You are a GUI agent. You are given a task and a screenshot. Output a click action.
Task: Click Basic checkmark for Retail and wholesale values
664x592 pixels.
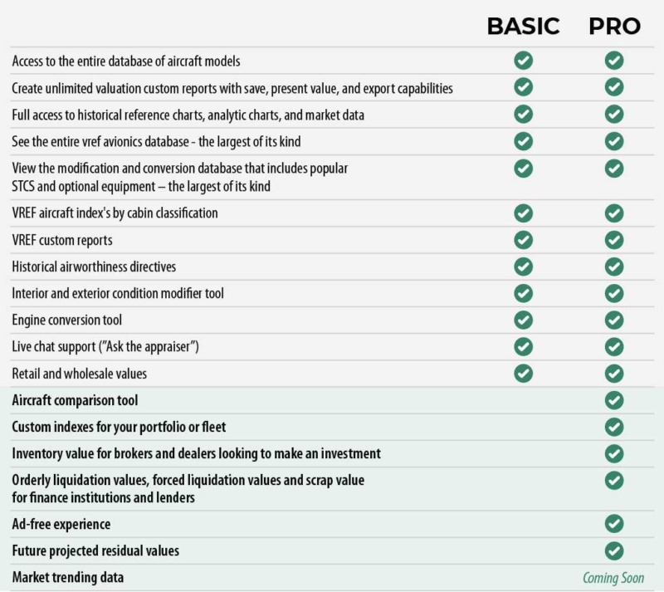coord(523,373)
